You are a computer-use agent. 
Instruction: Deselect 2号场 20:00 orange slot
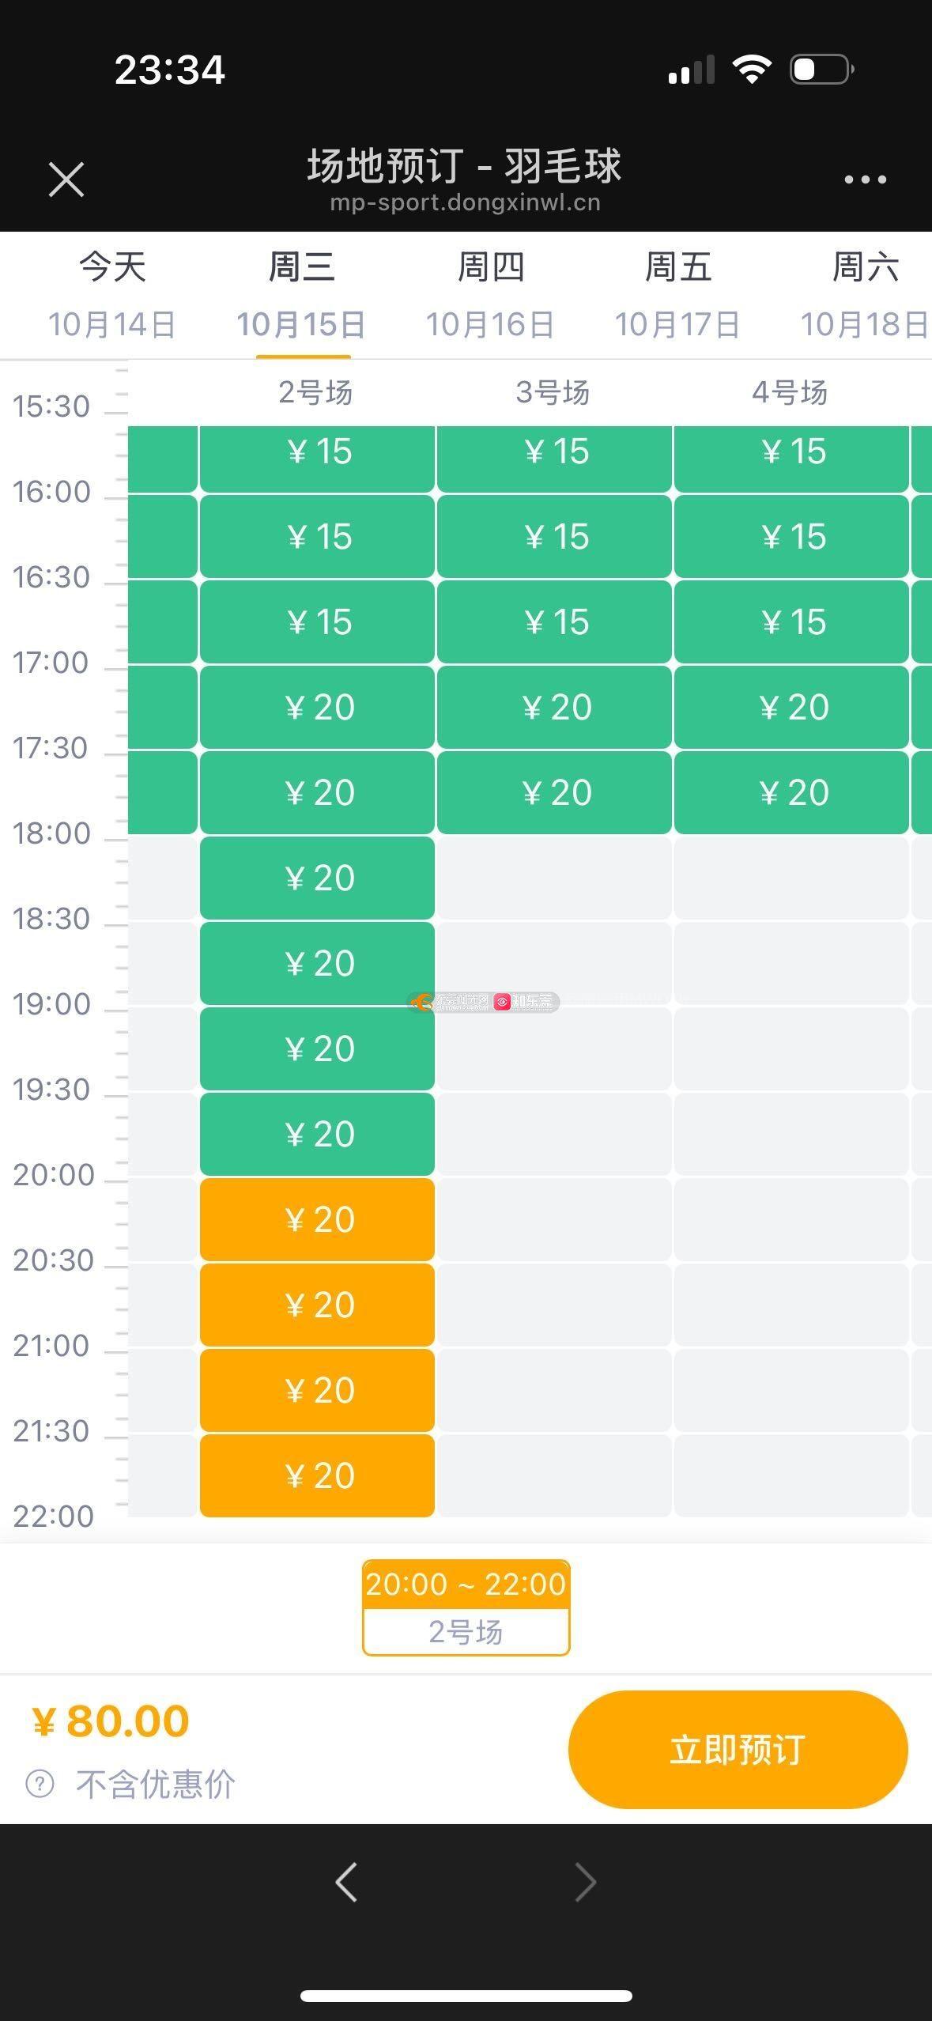point(317,1219)
